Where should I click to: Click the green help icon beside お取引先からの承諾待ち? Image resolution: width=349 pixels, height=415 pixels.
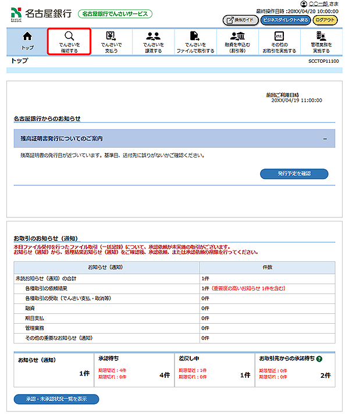coord(319,359)
